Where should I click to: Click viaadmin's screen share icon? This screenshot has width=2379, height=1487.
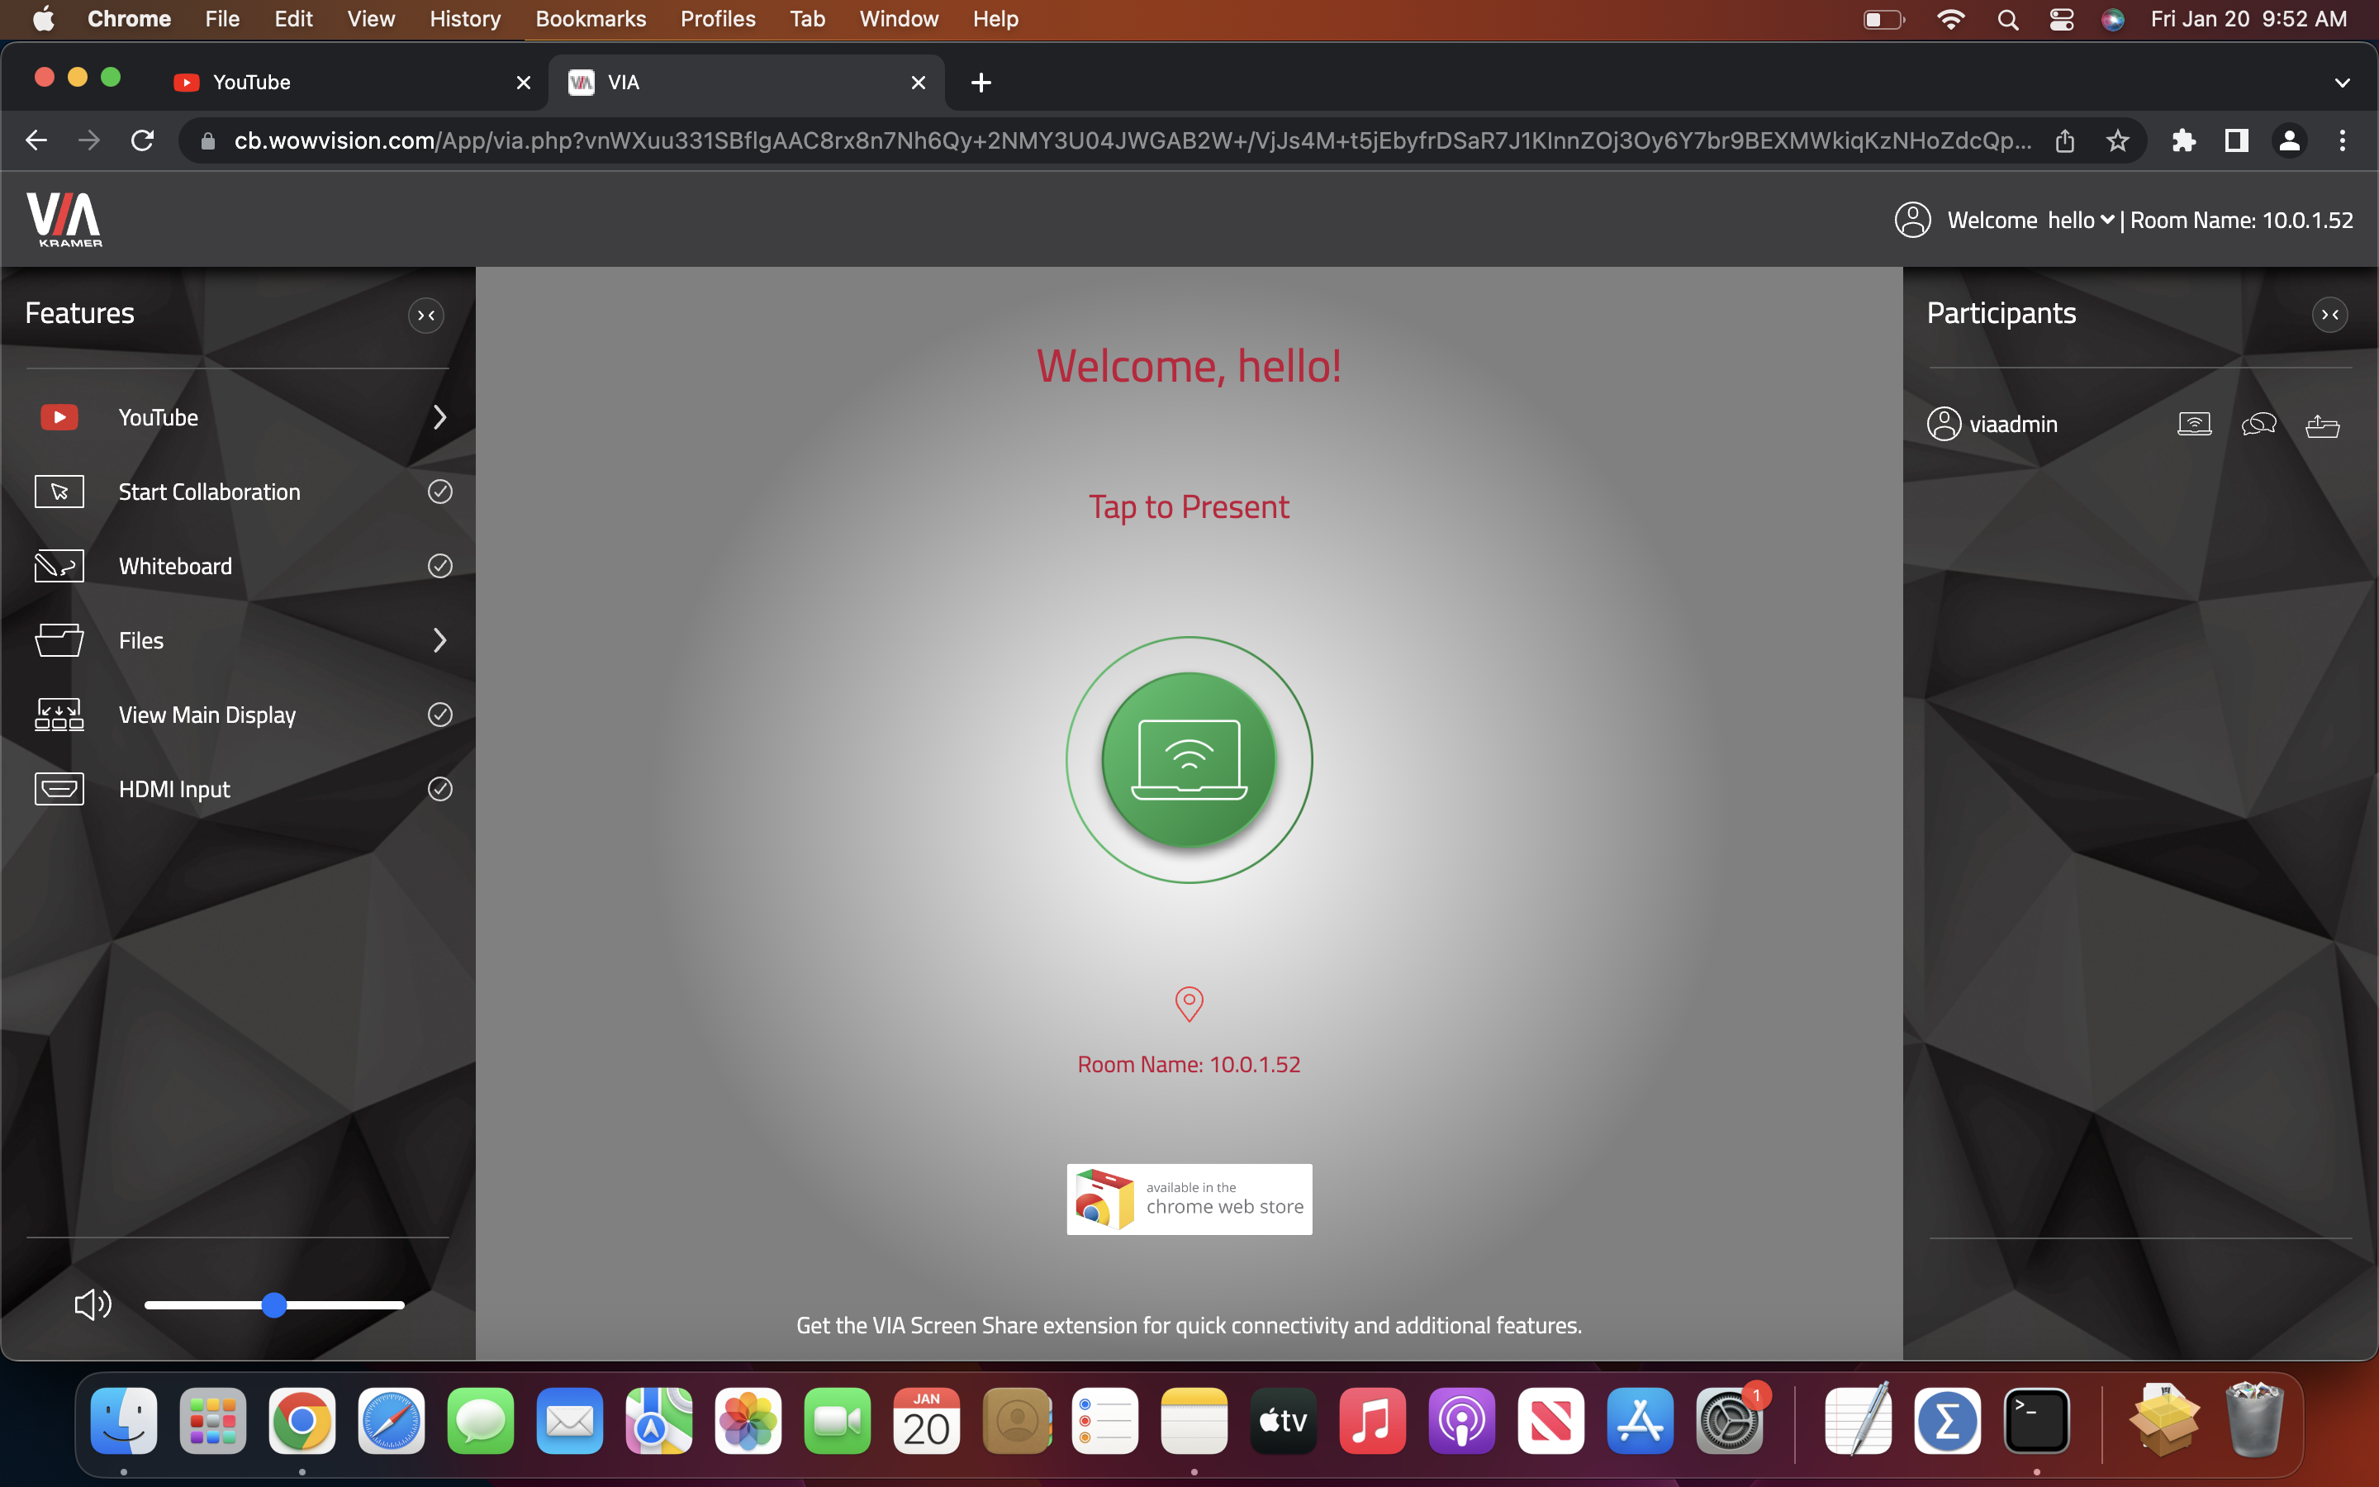2194,424
